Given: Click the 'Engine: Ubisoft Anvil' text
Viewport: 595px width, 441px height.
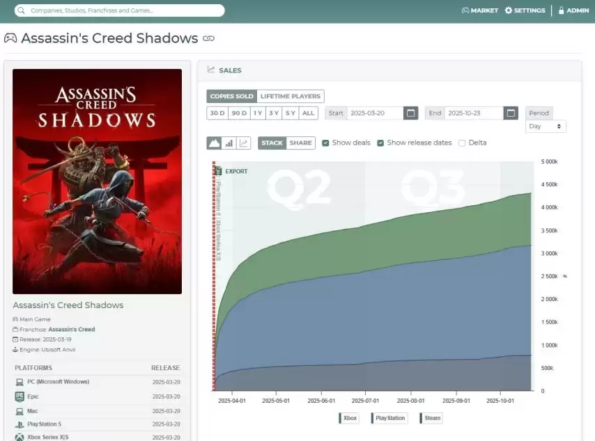Looking at the screenshot, I should click(47, 349).
